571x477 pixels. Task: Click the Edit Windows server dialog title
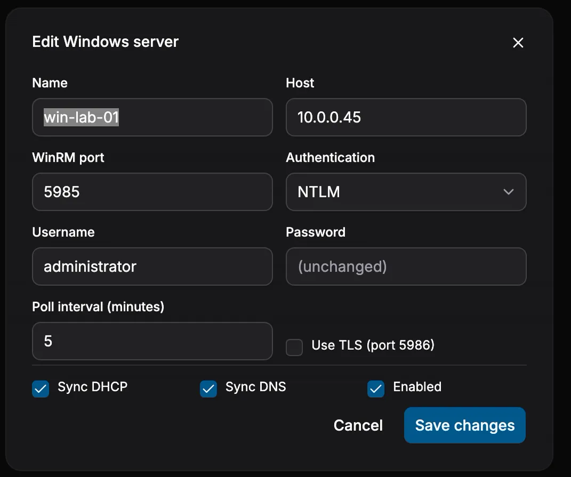tap(105, 42)
